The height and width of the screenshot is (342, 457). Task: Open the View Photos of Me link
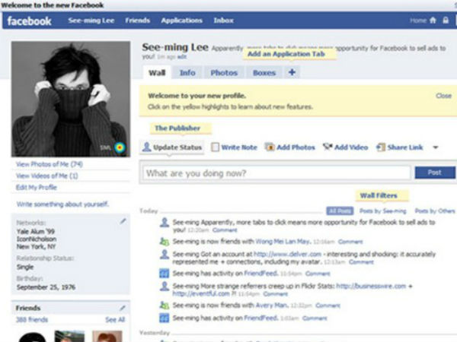point(49,165)
